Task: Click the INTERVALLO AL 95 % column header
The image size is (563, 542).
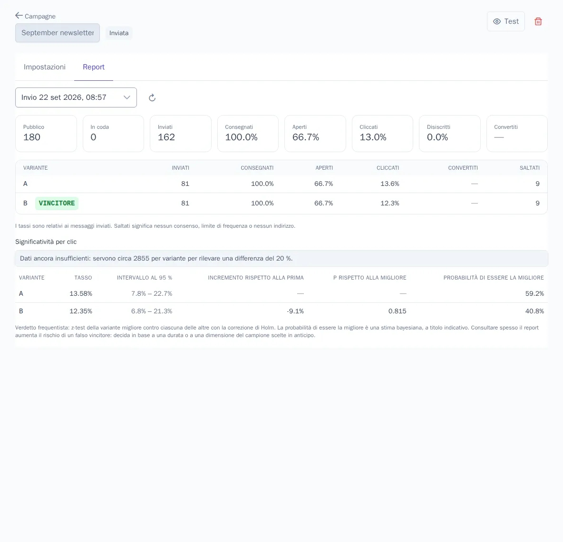Action: pyautogui.click(x=145, y=278)
